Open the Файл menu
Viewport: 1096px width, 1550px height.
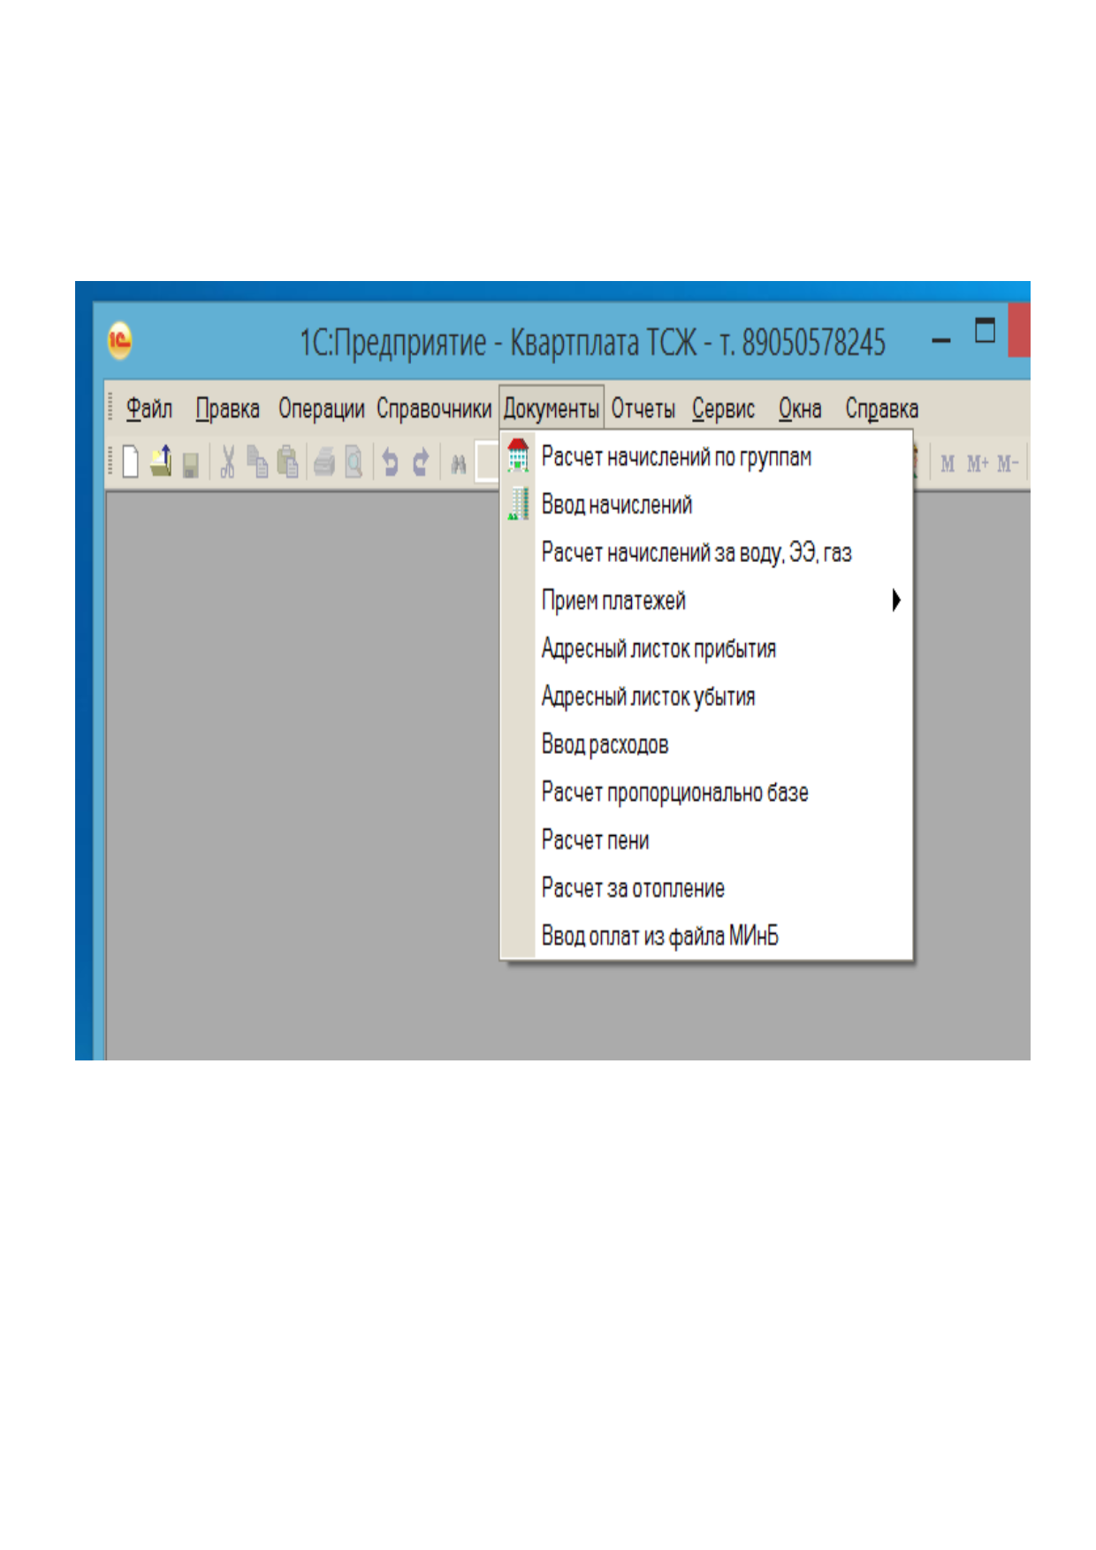(x=148, y=408)
